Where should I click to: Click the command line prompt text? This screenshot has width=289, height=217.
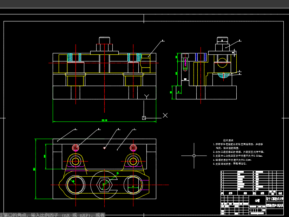(x=53, y=215)
